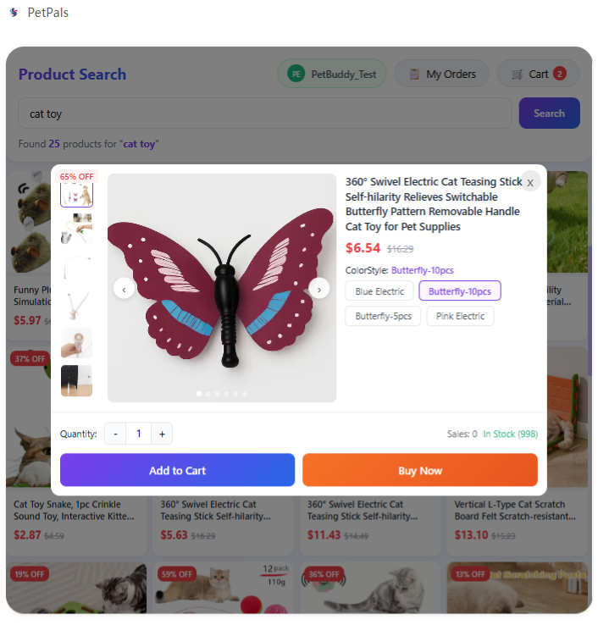
Task: Click the PetPals logo icon
Action: coord(14,13)
